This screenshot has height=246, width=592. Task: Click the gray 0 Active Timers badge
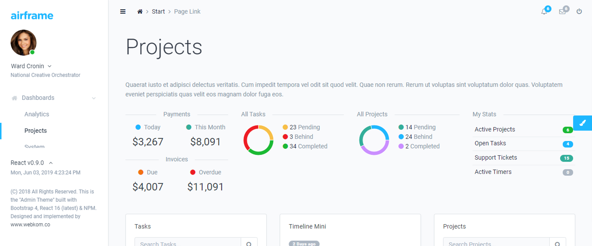pyautogui.click(x=568, y=172)
